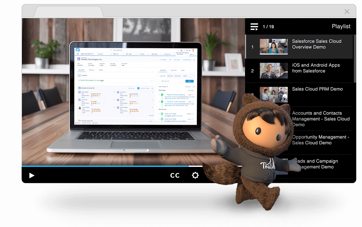Open video settings gear
Screen dimensions: 362x227
point(195,175)
